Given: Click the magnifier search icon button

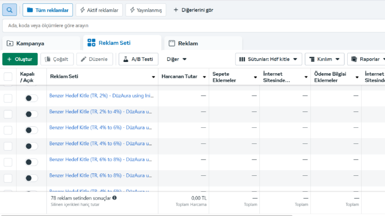Looking at the screenshot, I should tap(10, 10).
